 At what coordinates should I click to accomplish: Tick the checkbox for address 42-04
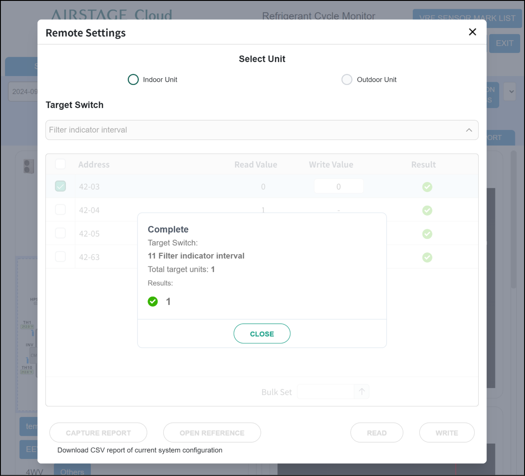click(60, 210)
